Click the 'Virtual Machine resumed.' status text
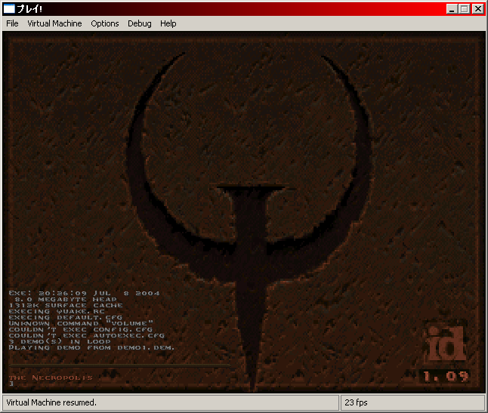The height and width of the screenshot is (413, 488). tap(51, 402)
